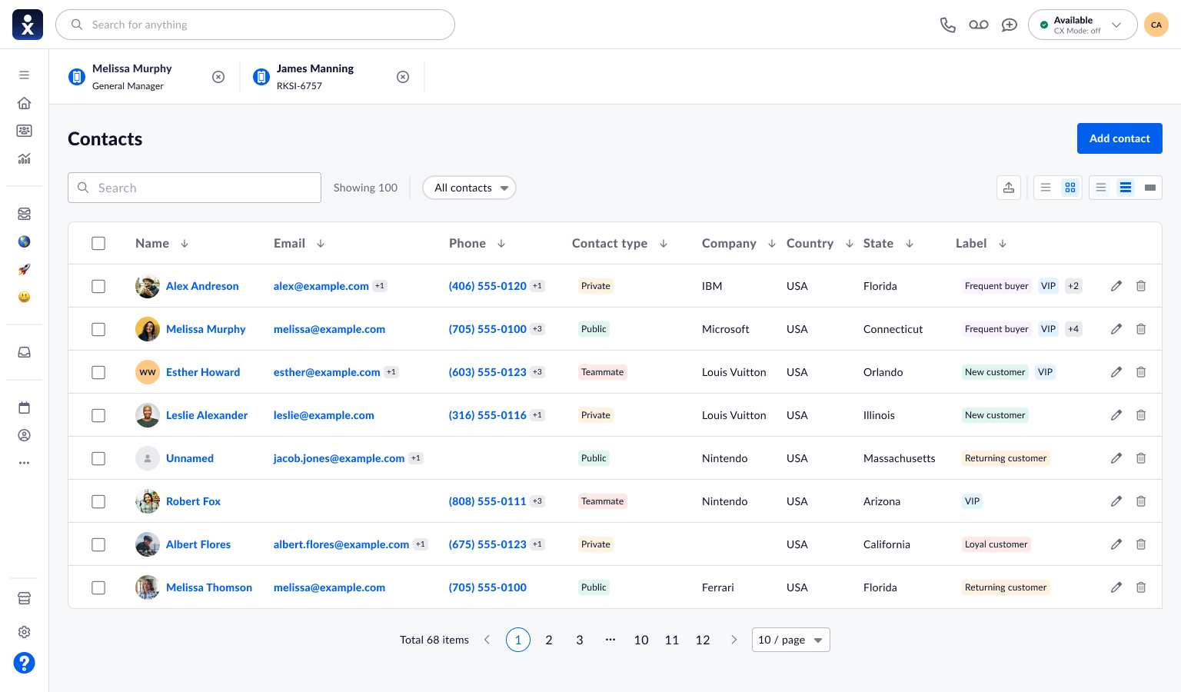
Task: Click the export contacts upload icon
Action: [1009, 188]
